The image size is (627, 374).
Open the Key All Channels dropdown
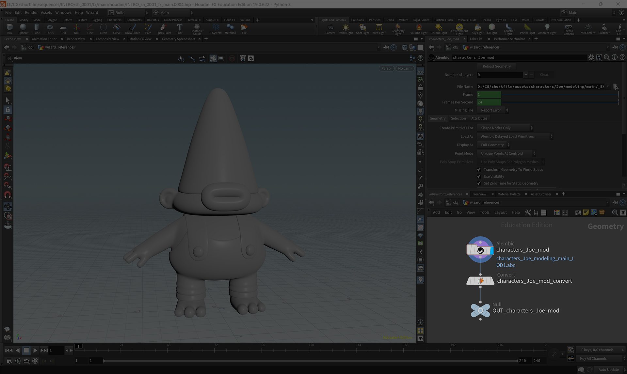pyautogui.click(x=601, y=358)
